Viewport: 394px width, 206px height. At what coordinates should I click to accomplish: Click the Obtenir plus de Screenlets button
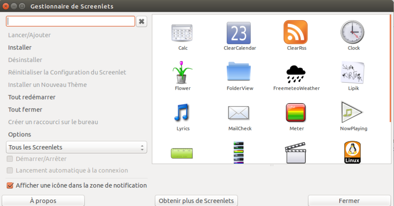click(x=196, y=201)
